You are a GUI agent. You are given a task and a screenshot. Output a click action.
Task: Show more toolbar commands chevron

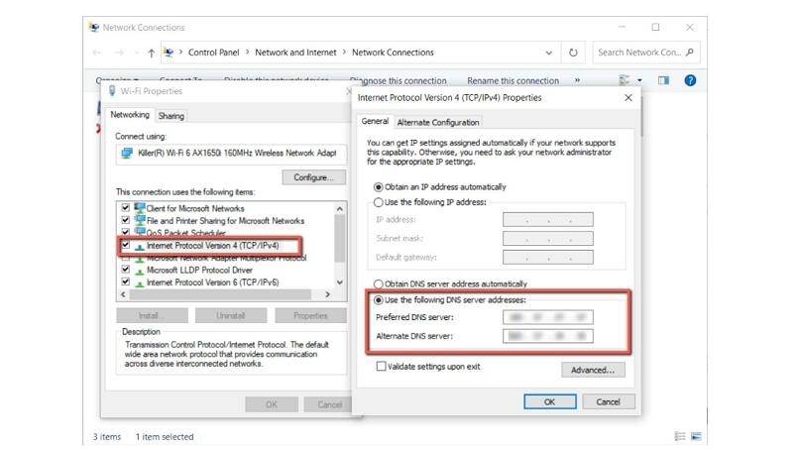pyautogui.click(x=577, y=80)
